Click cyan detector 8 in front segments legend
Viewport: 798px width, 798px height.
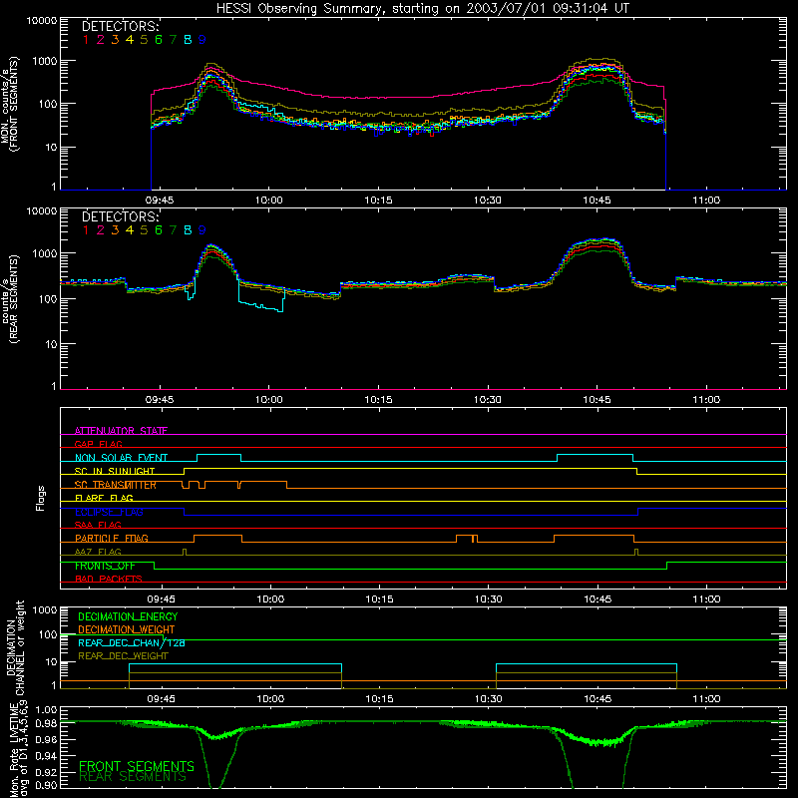tap(188, 40)
